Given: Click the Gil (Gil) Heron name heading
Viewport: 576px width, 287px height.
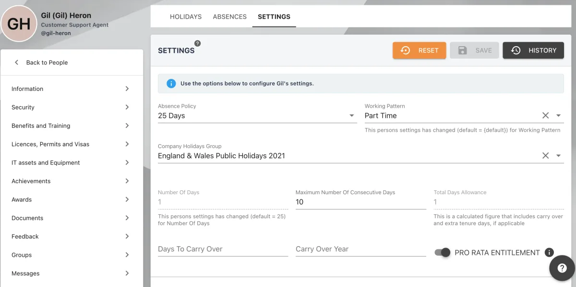Looking at the screenshot, I should tap(66, 15).
